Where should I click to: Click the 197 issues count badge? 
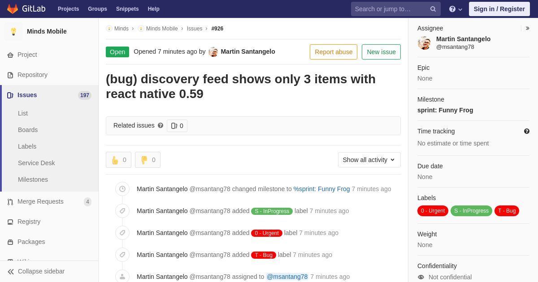pos(85,95)
